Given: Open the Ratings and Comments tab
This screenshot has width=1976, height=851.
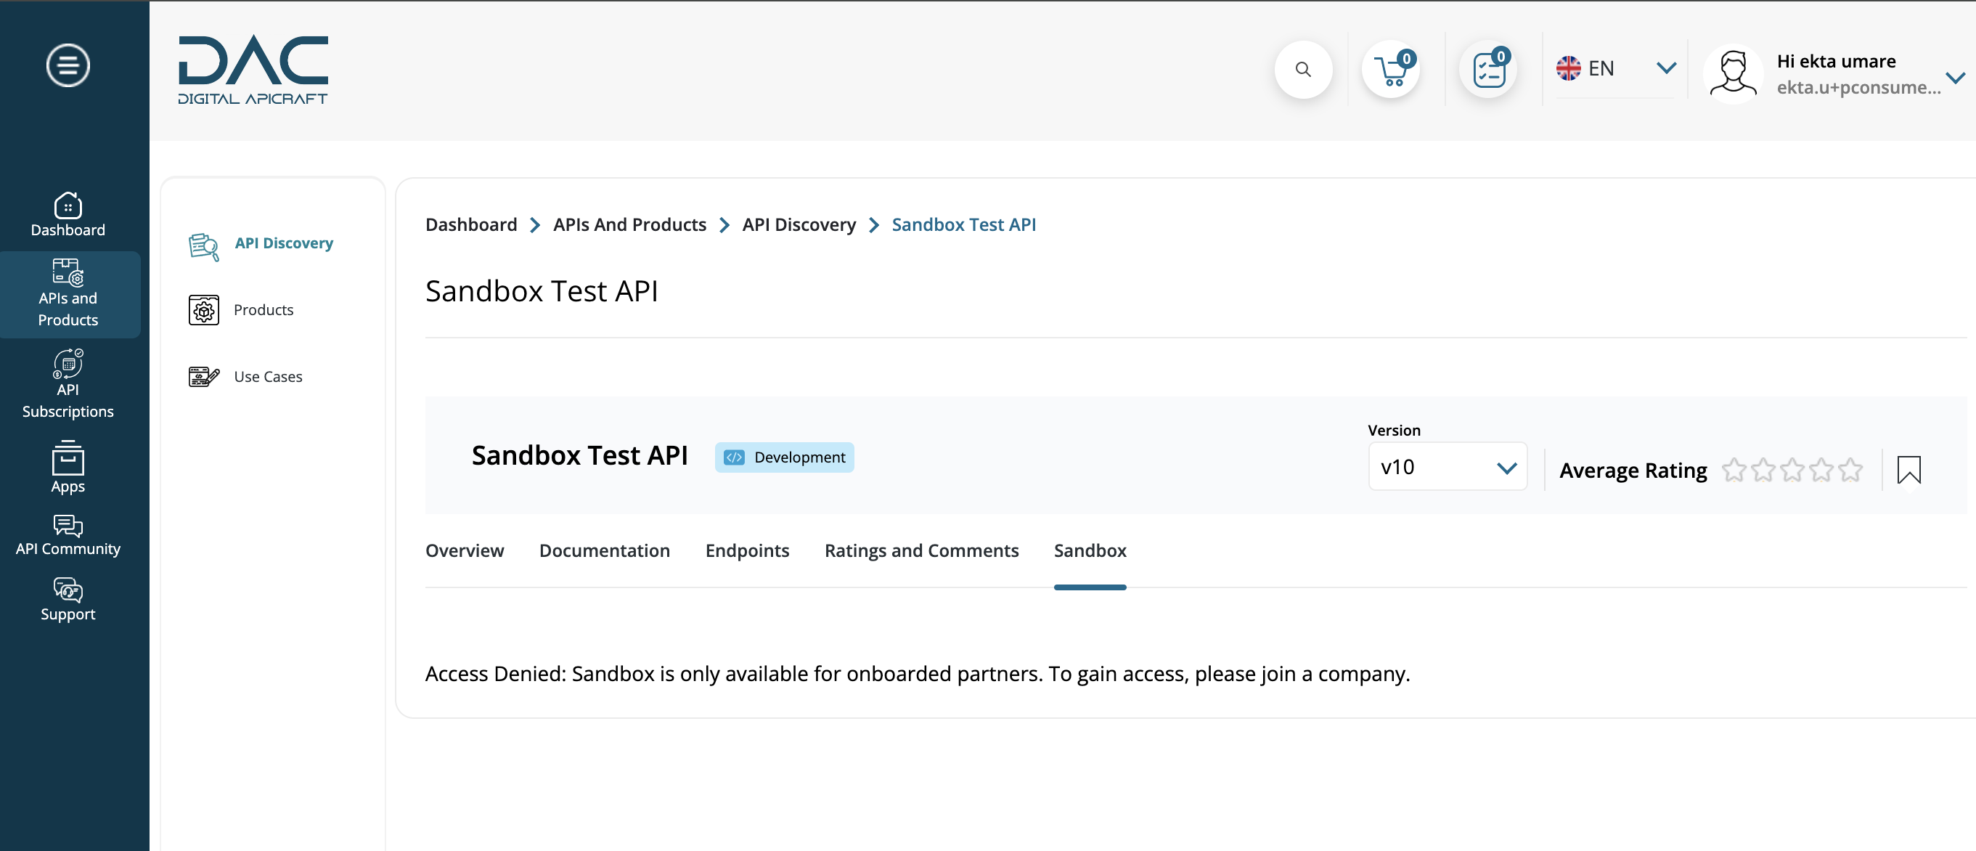Looking at the screenshot, I should pos(921,550).
